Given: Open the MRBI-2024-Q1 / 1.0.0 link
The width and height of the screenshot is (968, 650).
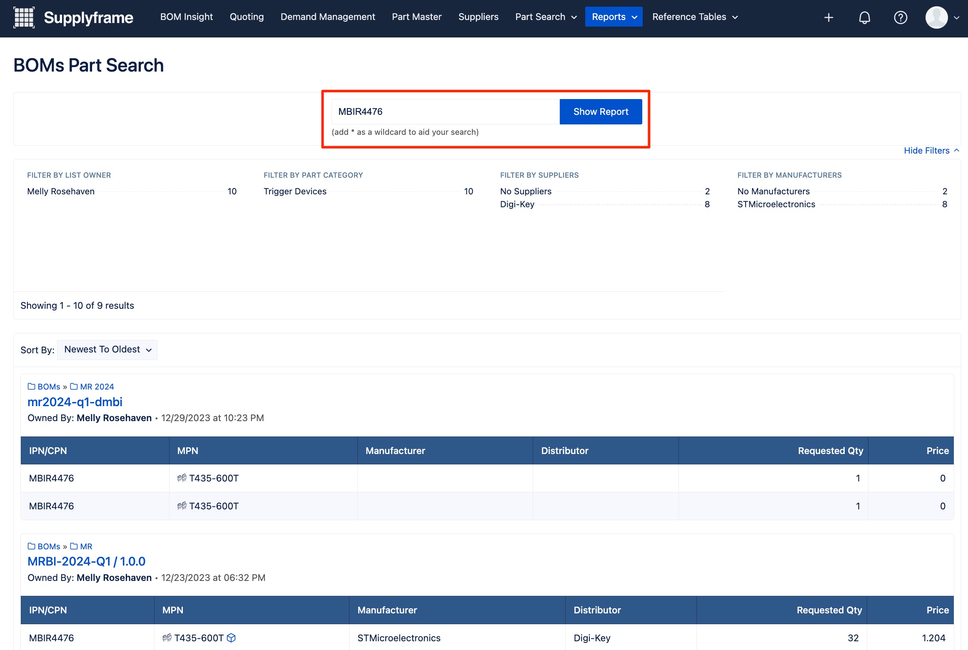Looking at the screenshot, I should point(86,561).
